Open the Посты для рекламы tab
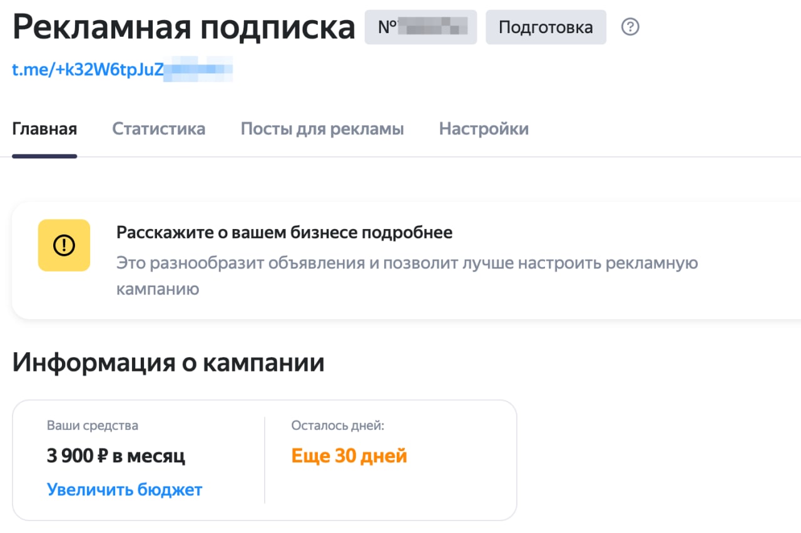The height and width of the screenshot is (533, 801). pos(322,129)
